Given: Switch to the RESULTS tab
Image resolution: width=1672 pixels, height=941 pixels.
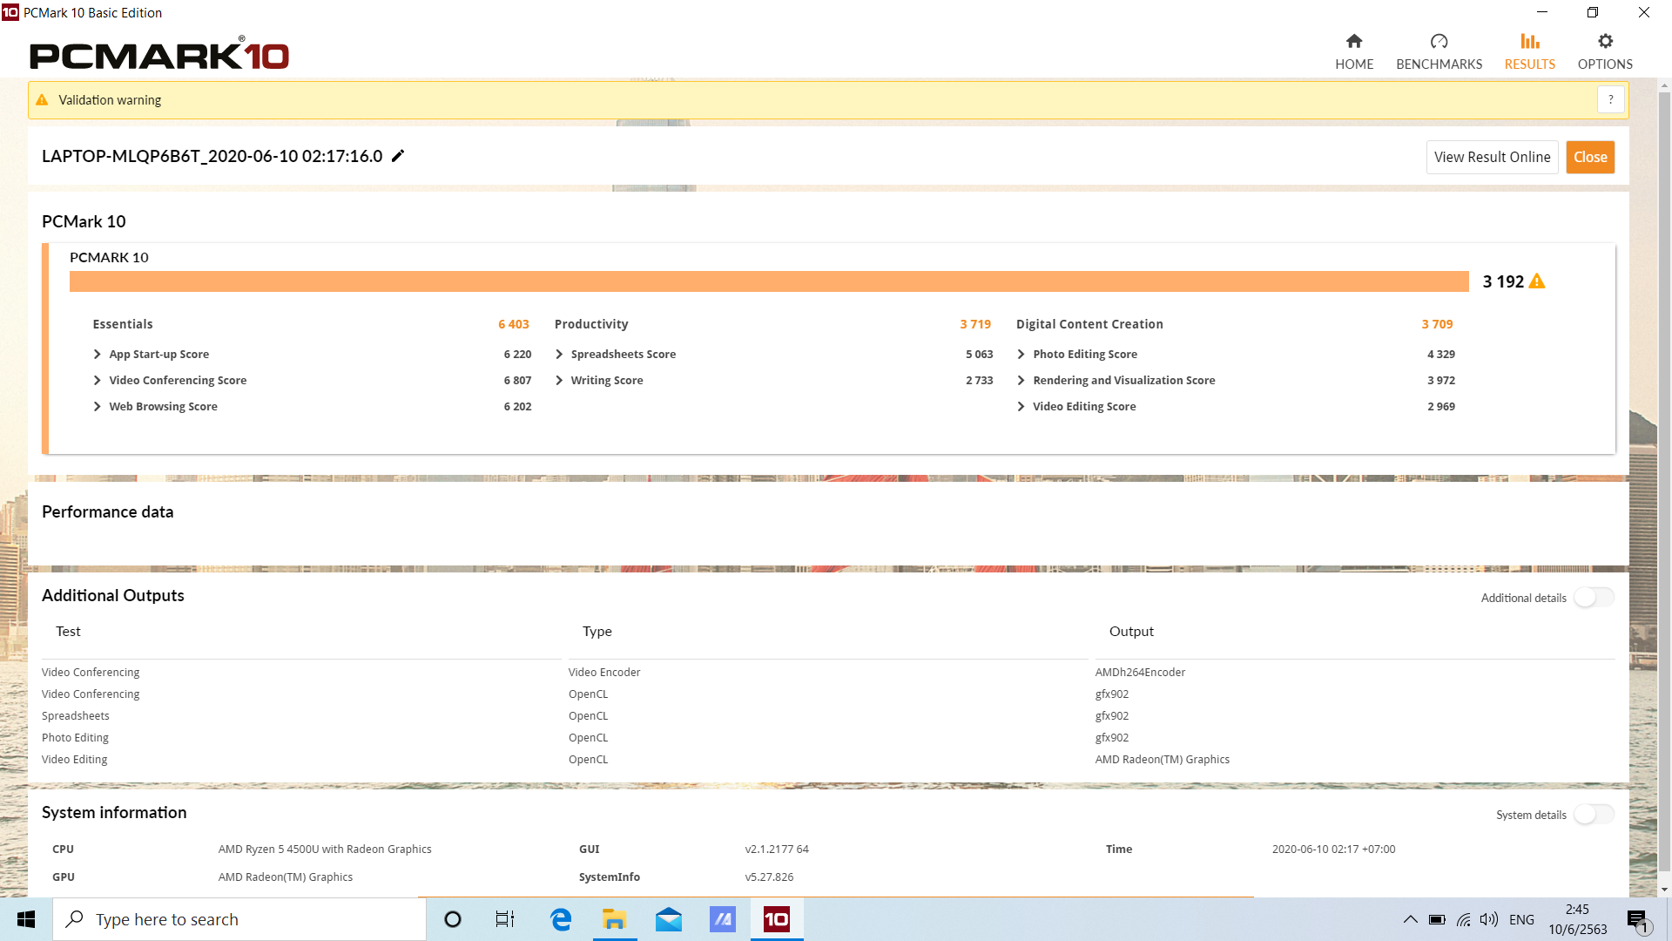Looking at the screenshot, I should pos(1529,52).
